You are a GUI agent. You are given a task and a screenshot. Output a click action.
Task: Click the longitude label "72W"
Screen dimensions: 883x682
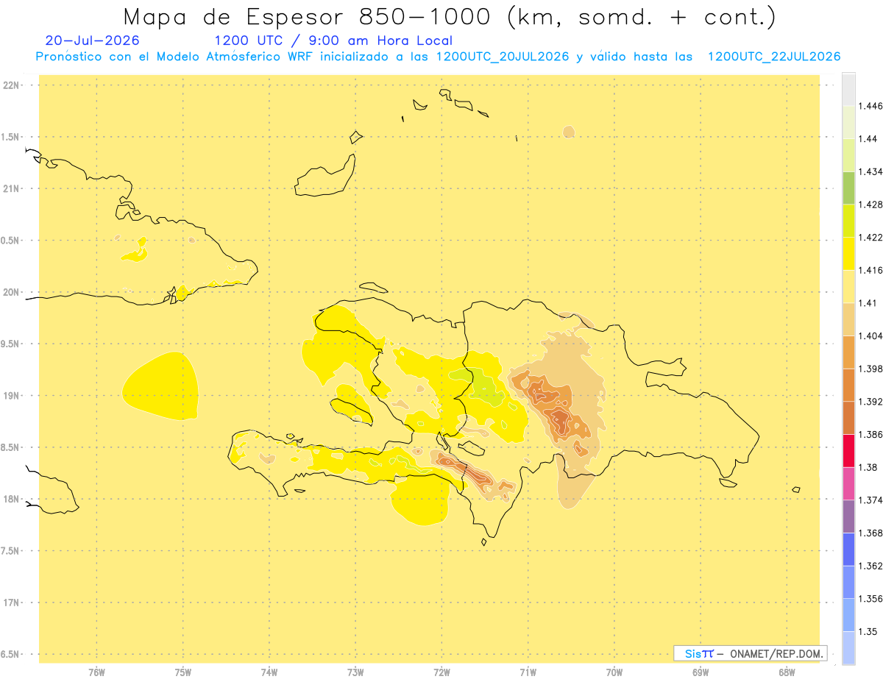point(441,672)
